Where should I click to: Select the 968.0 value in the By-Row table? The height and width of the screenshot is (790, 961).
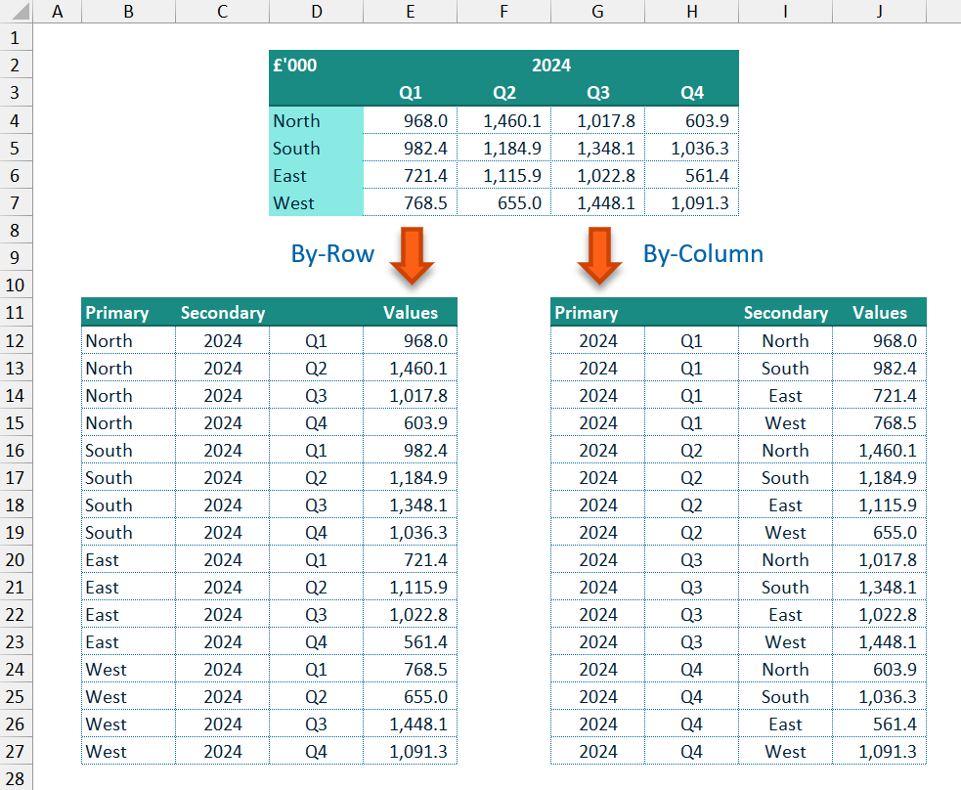(x=410, y=340)
